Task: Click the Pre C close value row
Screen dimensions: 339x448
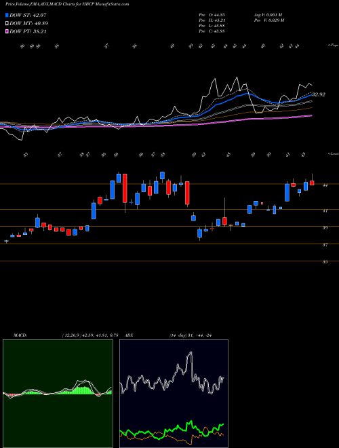Action: (212, 31)
